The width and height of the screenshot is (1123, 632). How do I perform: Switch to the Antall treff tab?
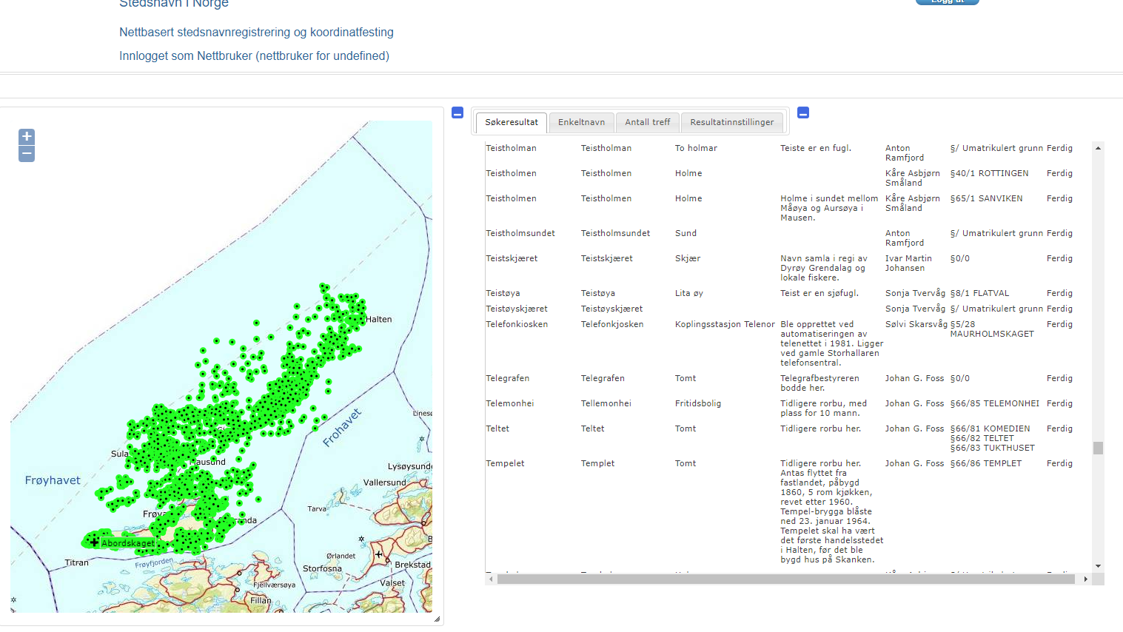[x=647, y=123]
